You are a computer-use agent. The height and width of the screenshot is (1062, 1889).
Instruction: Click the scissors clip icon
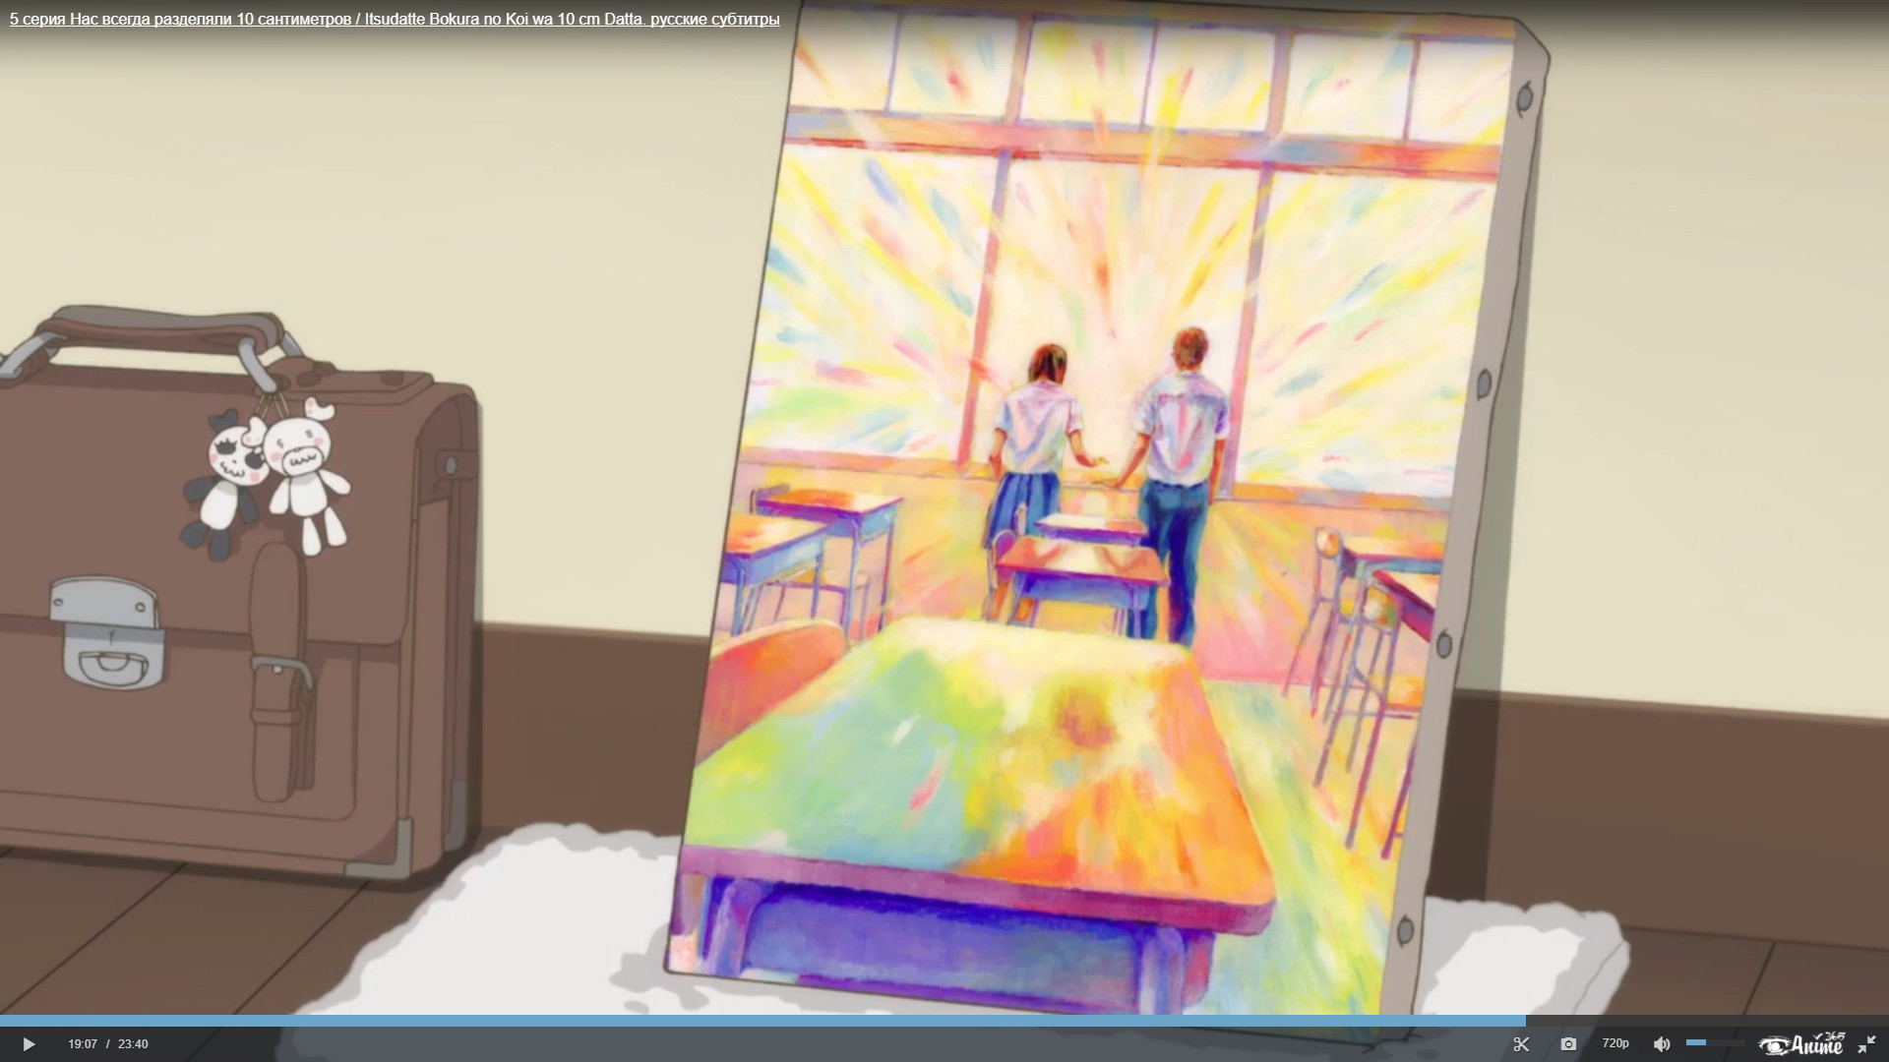pos(1521,1044)
